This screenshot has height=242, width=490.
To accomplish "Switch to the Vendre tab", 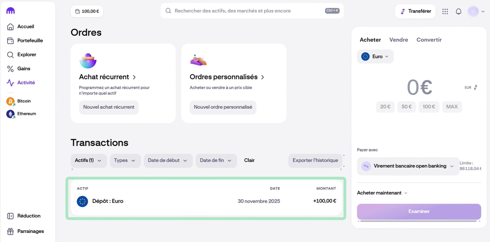I will tap(398, 40).
